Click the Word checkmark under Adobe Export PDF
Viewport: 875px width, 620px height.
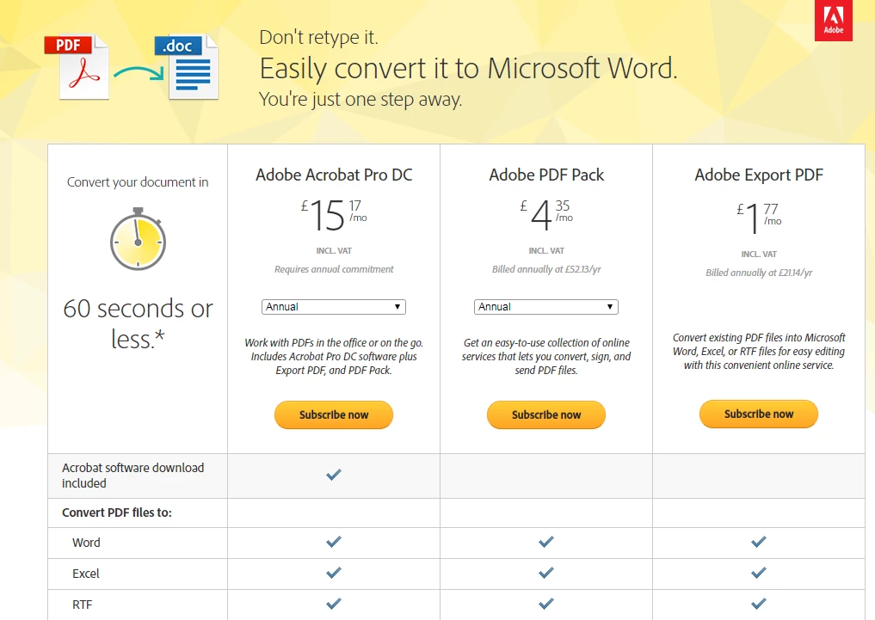(x=759, y=542)
